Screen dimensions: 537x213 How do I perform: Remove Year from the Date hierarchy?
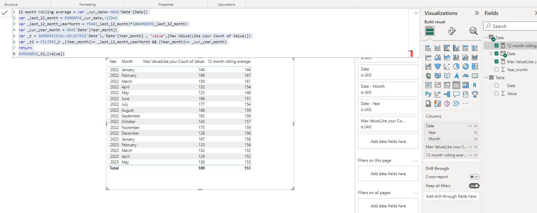(476, 133)
